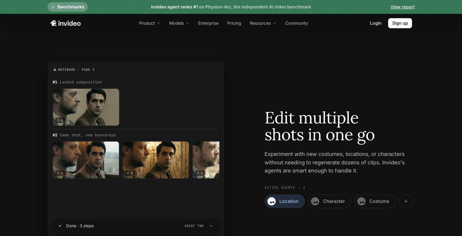Click the 'Edit multiple shots in one go' headline
This screenshot has height=236, width=462.
click(320, 126)
